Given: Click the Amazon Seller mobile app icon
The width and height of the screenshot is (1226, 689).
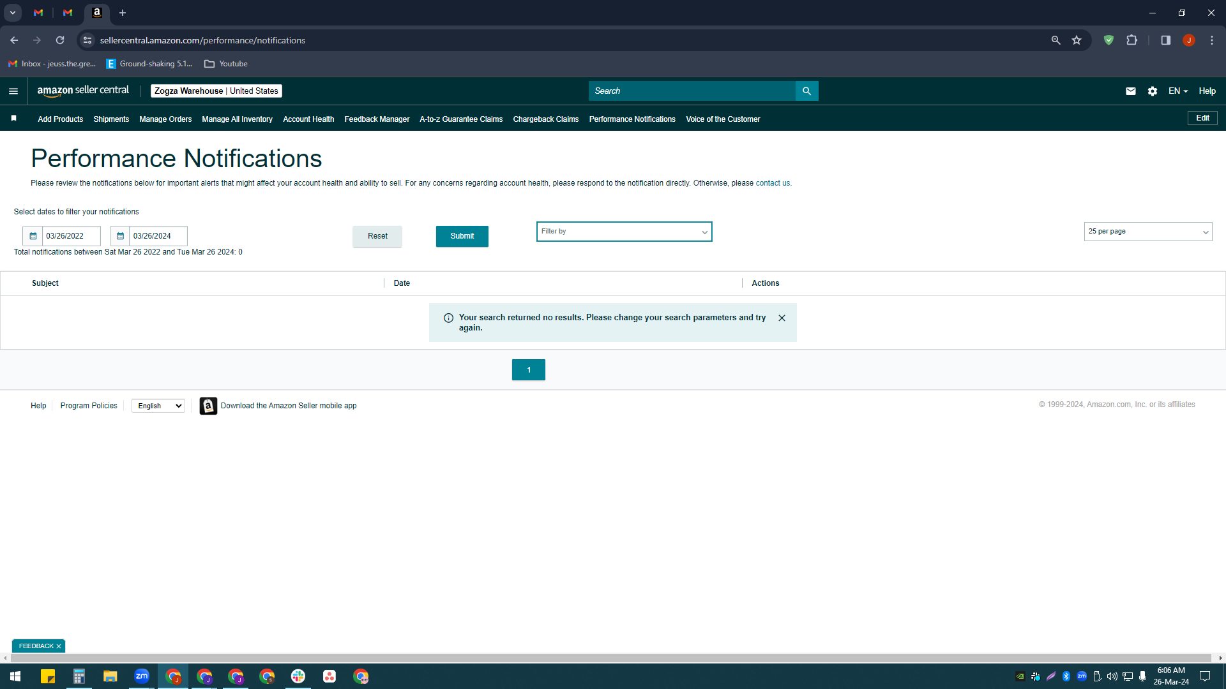Looking at the screenshot, I should point(208,406).
